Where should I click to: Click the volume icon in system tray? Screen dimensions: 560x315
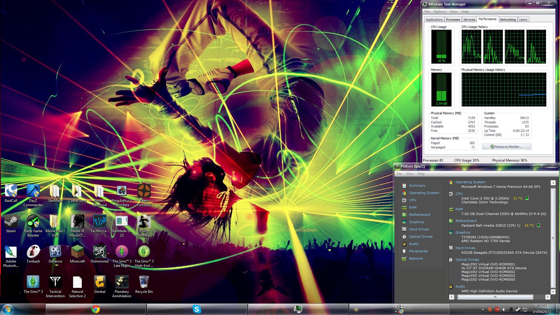[504, 309]
